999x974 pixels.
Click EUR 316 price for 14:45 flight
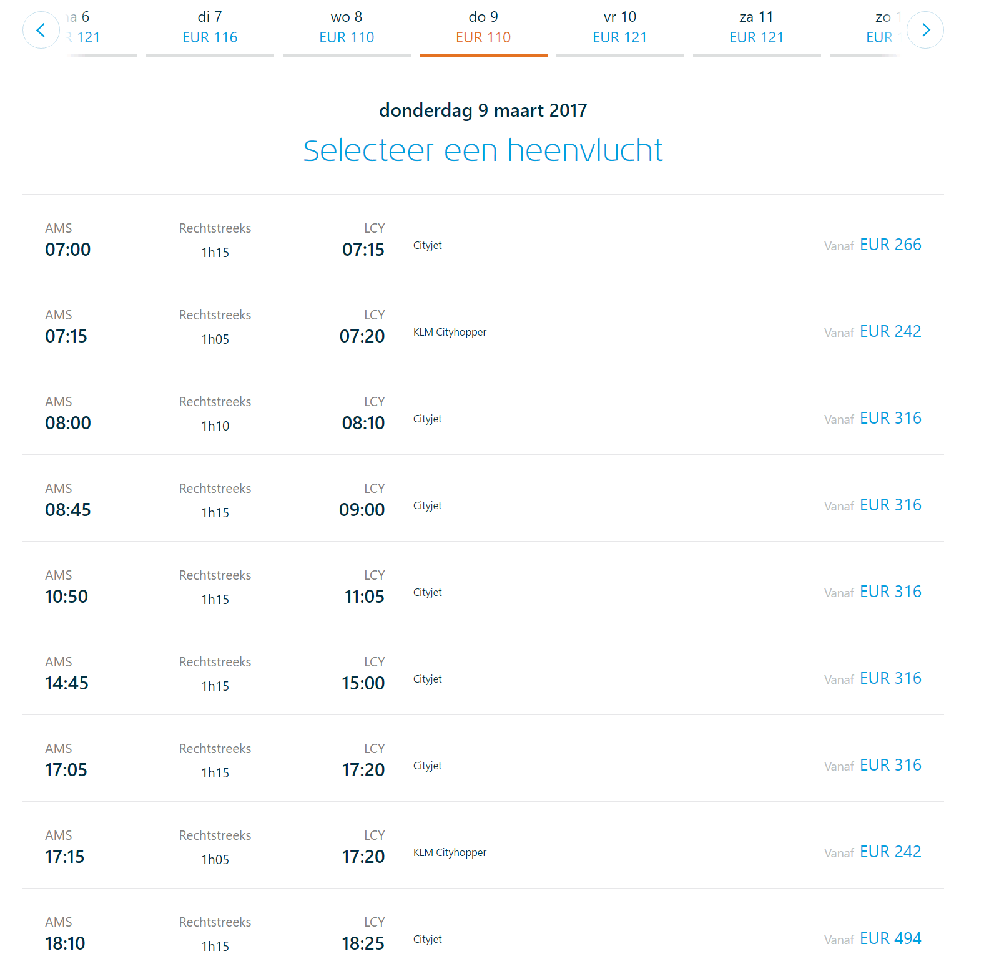890,678
